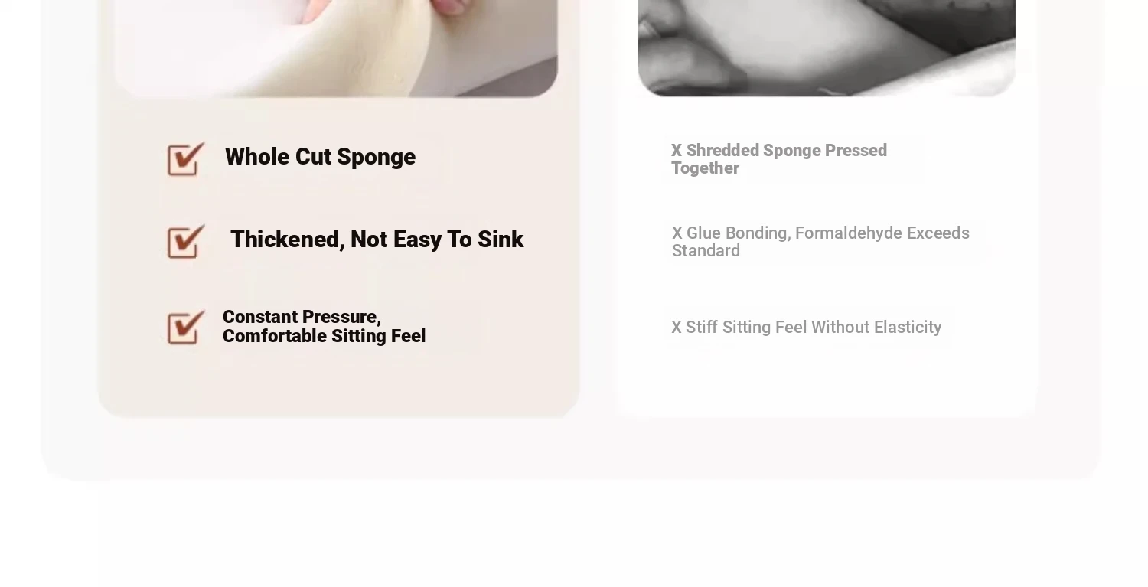Click the checkmark icon beside Thickened, Not Easy To Sink
This screenshot has height=587, width=1148.
click(x=186, y=241)
